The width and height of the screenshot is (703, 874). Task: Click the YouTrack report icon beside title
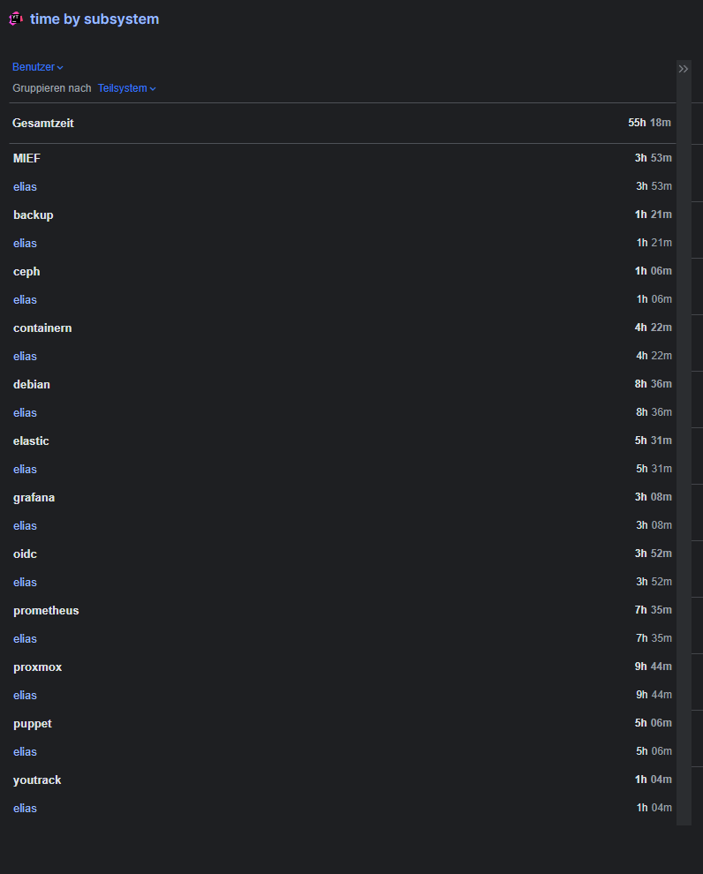click(16, 19)
